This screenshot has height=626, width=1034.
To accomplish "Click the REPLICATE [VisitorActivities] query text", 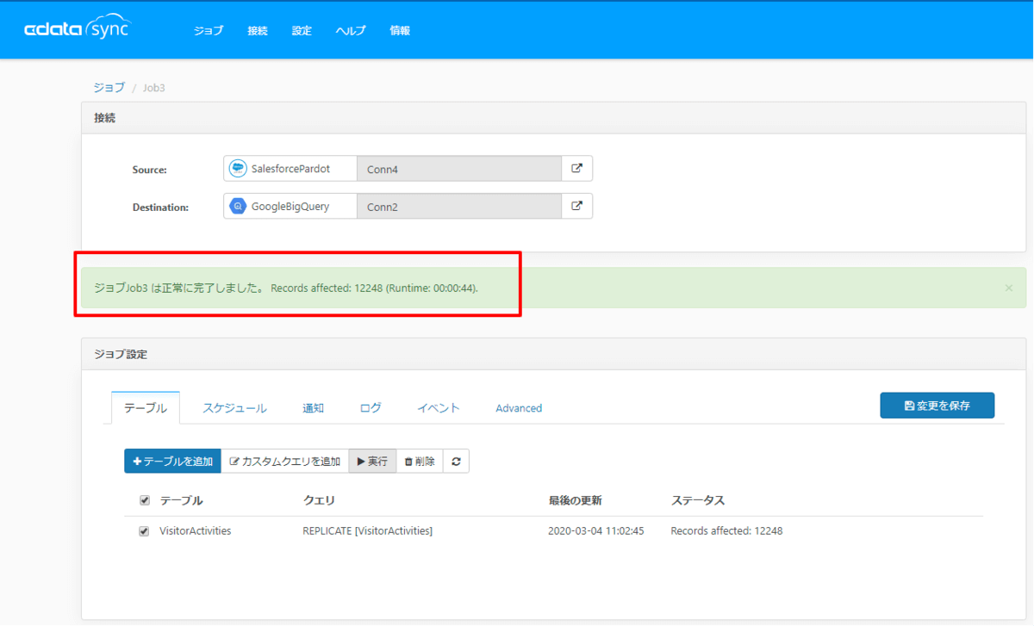I will coord(367,531).
